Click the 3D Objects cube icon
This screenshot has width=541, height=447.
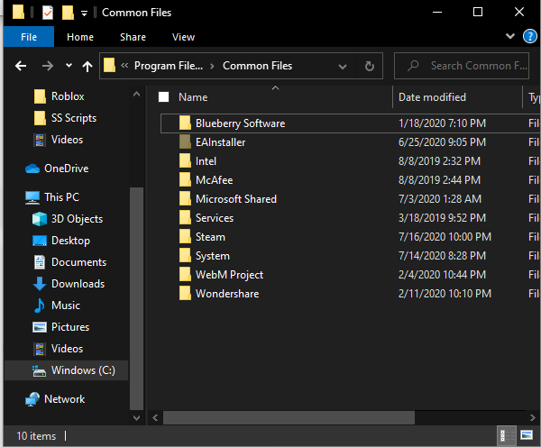[x=40, y=219]
